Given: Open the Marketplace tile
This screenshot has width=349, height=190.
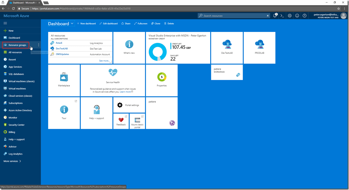Looking at the screenshot, I should coord(64,80).
